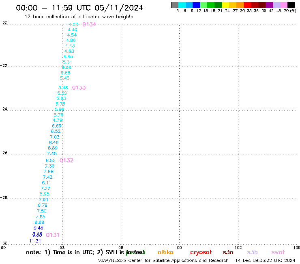
Task: Click the pink swatch in the legend
Action: pos(284,5)
